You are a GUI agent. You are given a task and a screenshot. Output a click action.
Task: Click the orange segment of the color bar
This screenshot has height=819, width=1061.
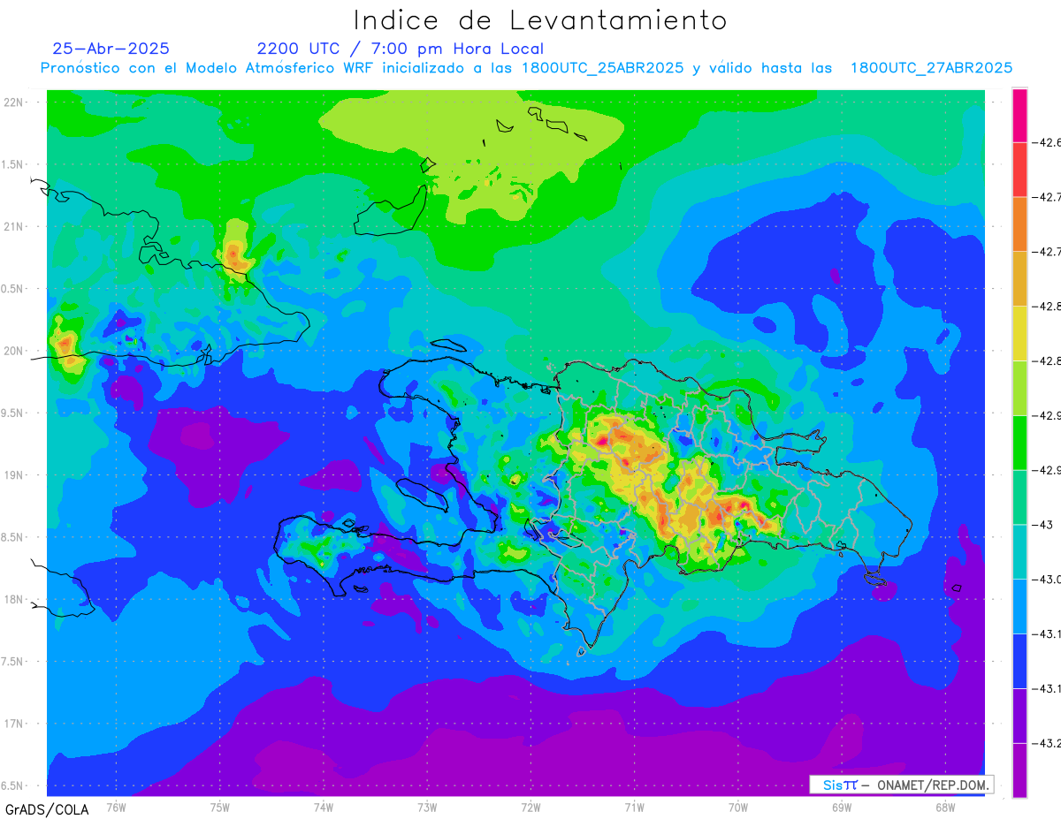(x=1019, y=224)
